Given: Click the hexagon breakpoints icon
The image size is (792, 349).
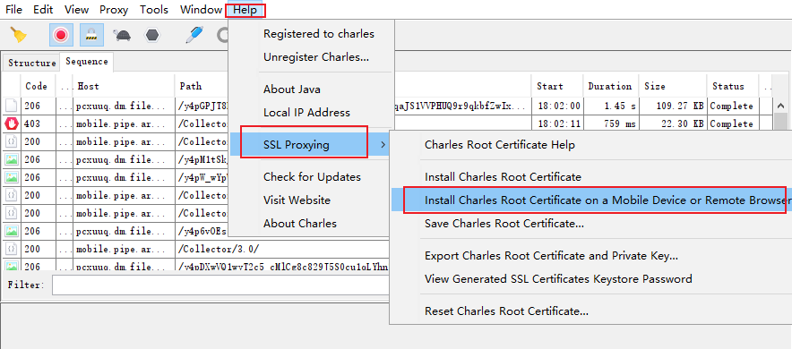Looking at the screenshot, I should [x=152, y=35].
